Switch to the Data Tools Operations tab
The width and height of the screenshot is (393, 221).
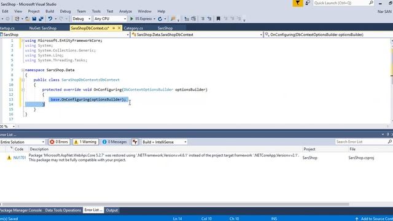point(63,210)
